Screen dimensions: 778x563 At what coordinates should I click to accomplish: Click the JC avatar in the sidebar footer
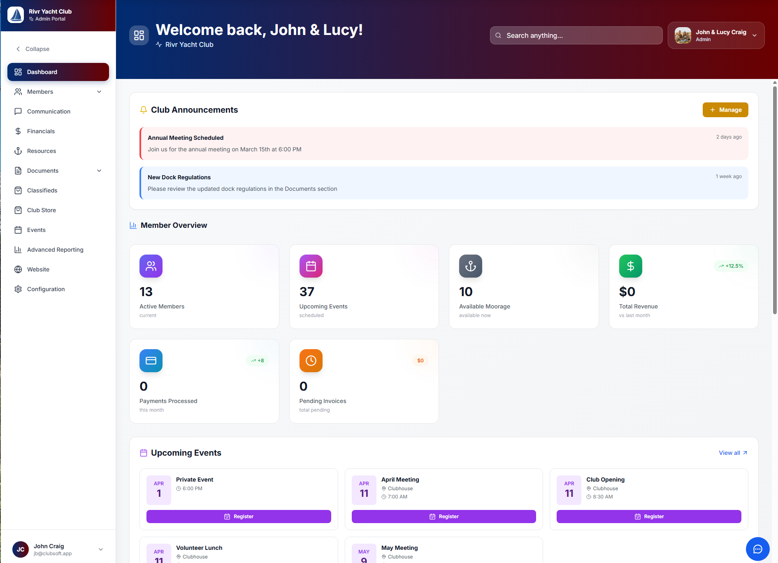pyautogui.click(x=21, y=549)
